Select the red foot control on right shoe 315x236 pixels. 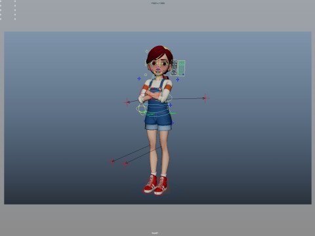(x=161, y=186)
